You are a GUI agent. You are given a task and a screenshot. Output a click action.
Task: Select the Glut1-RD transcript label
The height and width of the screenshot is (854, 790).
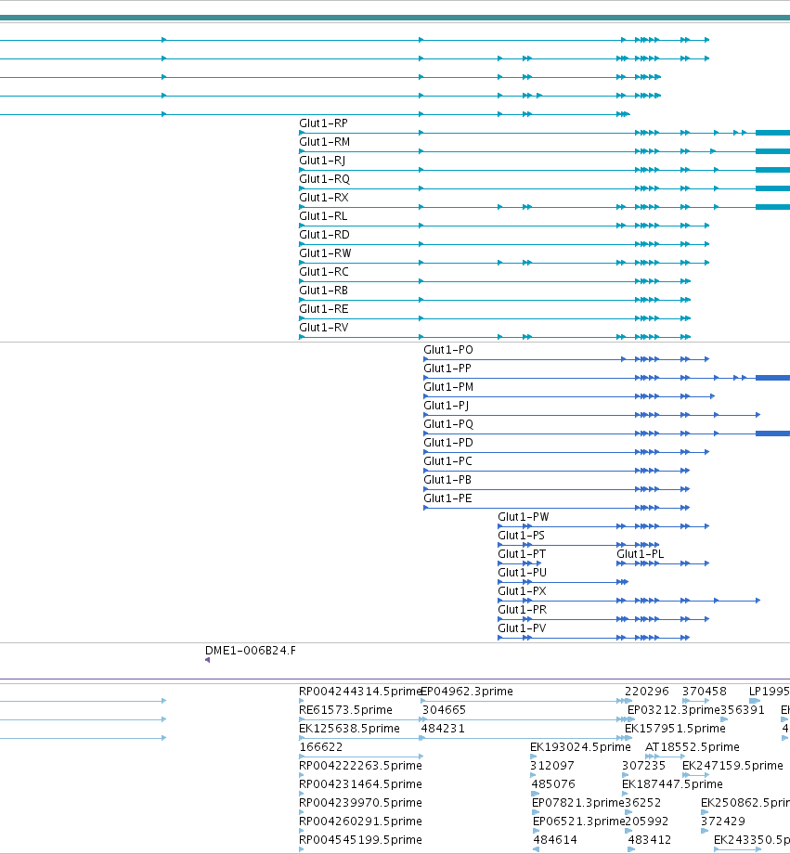(324, 235)
